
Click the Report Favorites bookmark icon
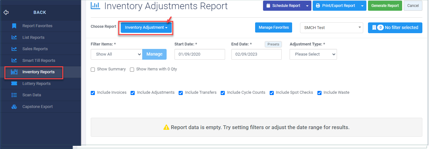(14, 26)
